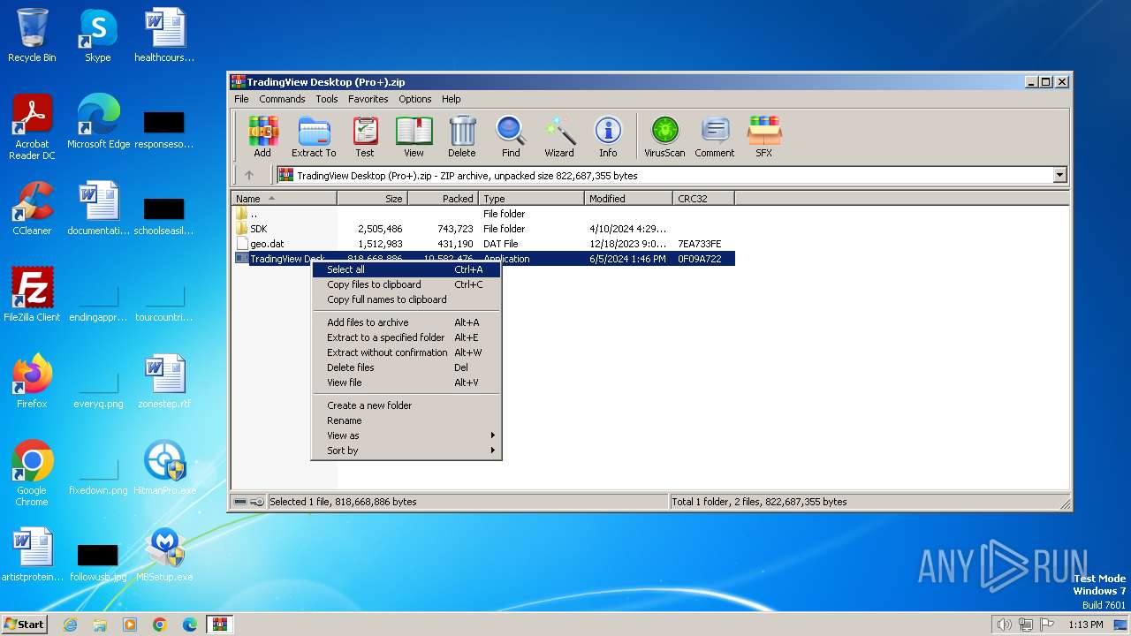Choose Copy files to clipboard

[406, 284]
